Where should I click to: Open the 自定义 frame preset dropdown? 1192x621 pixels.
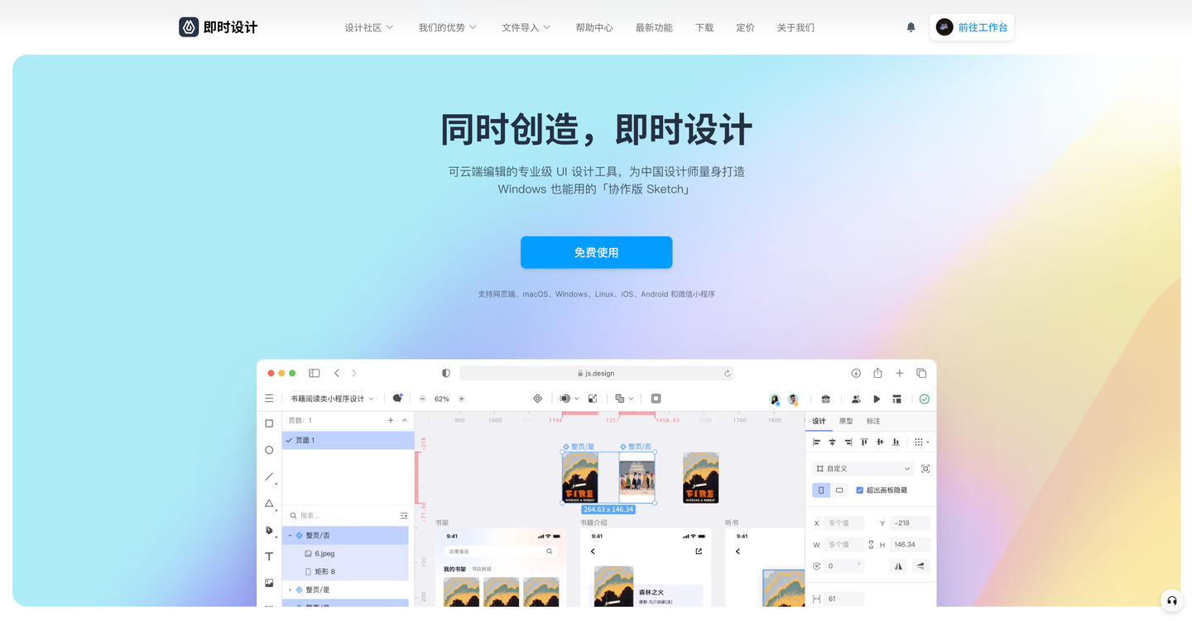(863, 469)
